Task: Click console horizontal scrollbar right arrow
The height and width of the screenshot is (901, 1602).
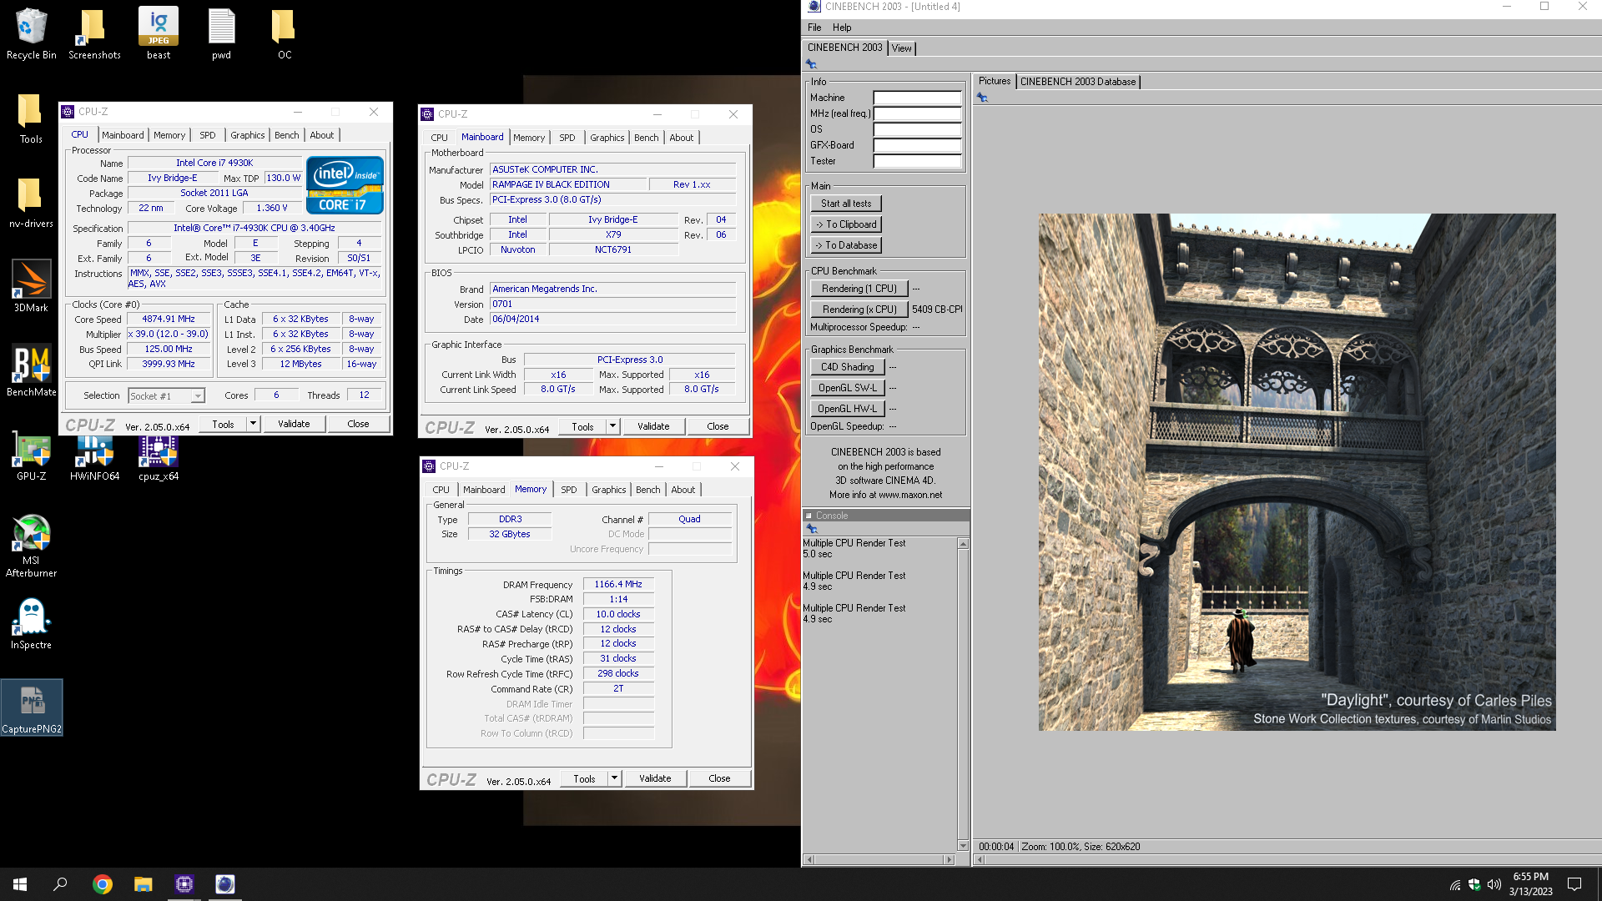Action: coord(948,859)
